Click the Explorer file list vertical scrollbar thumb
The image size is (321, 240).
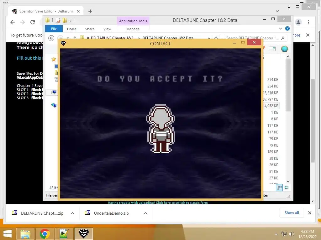(288, 85)
